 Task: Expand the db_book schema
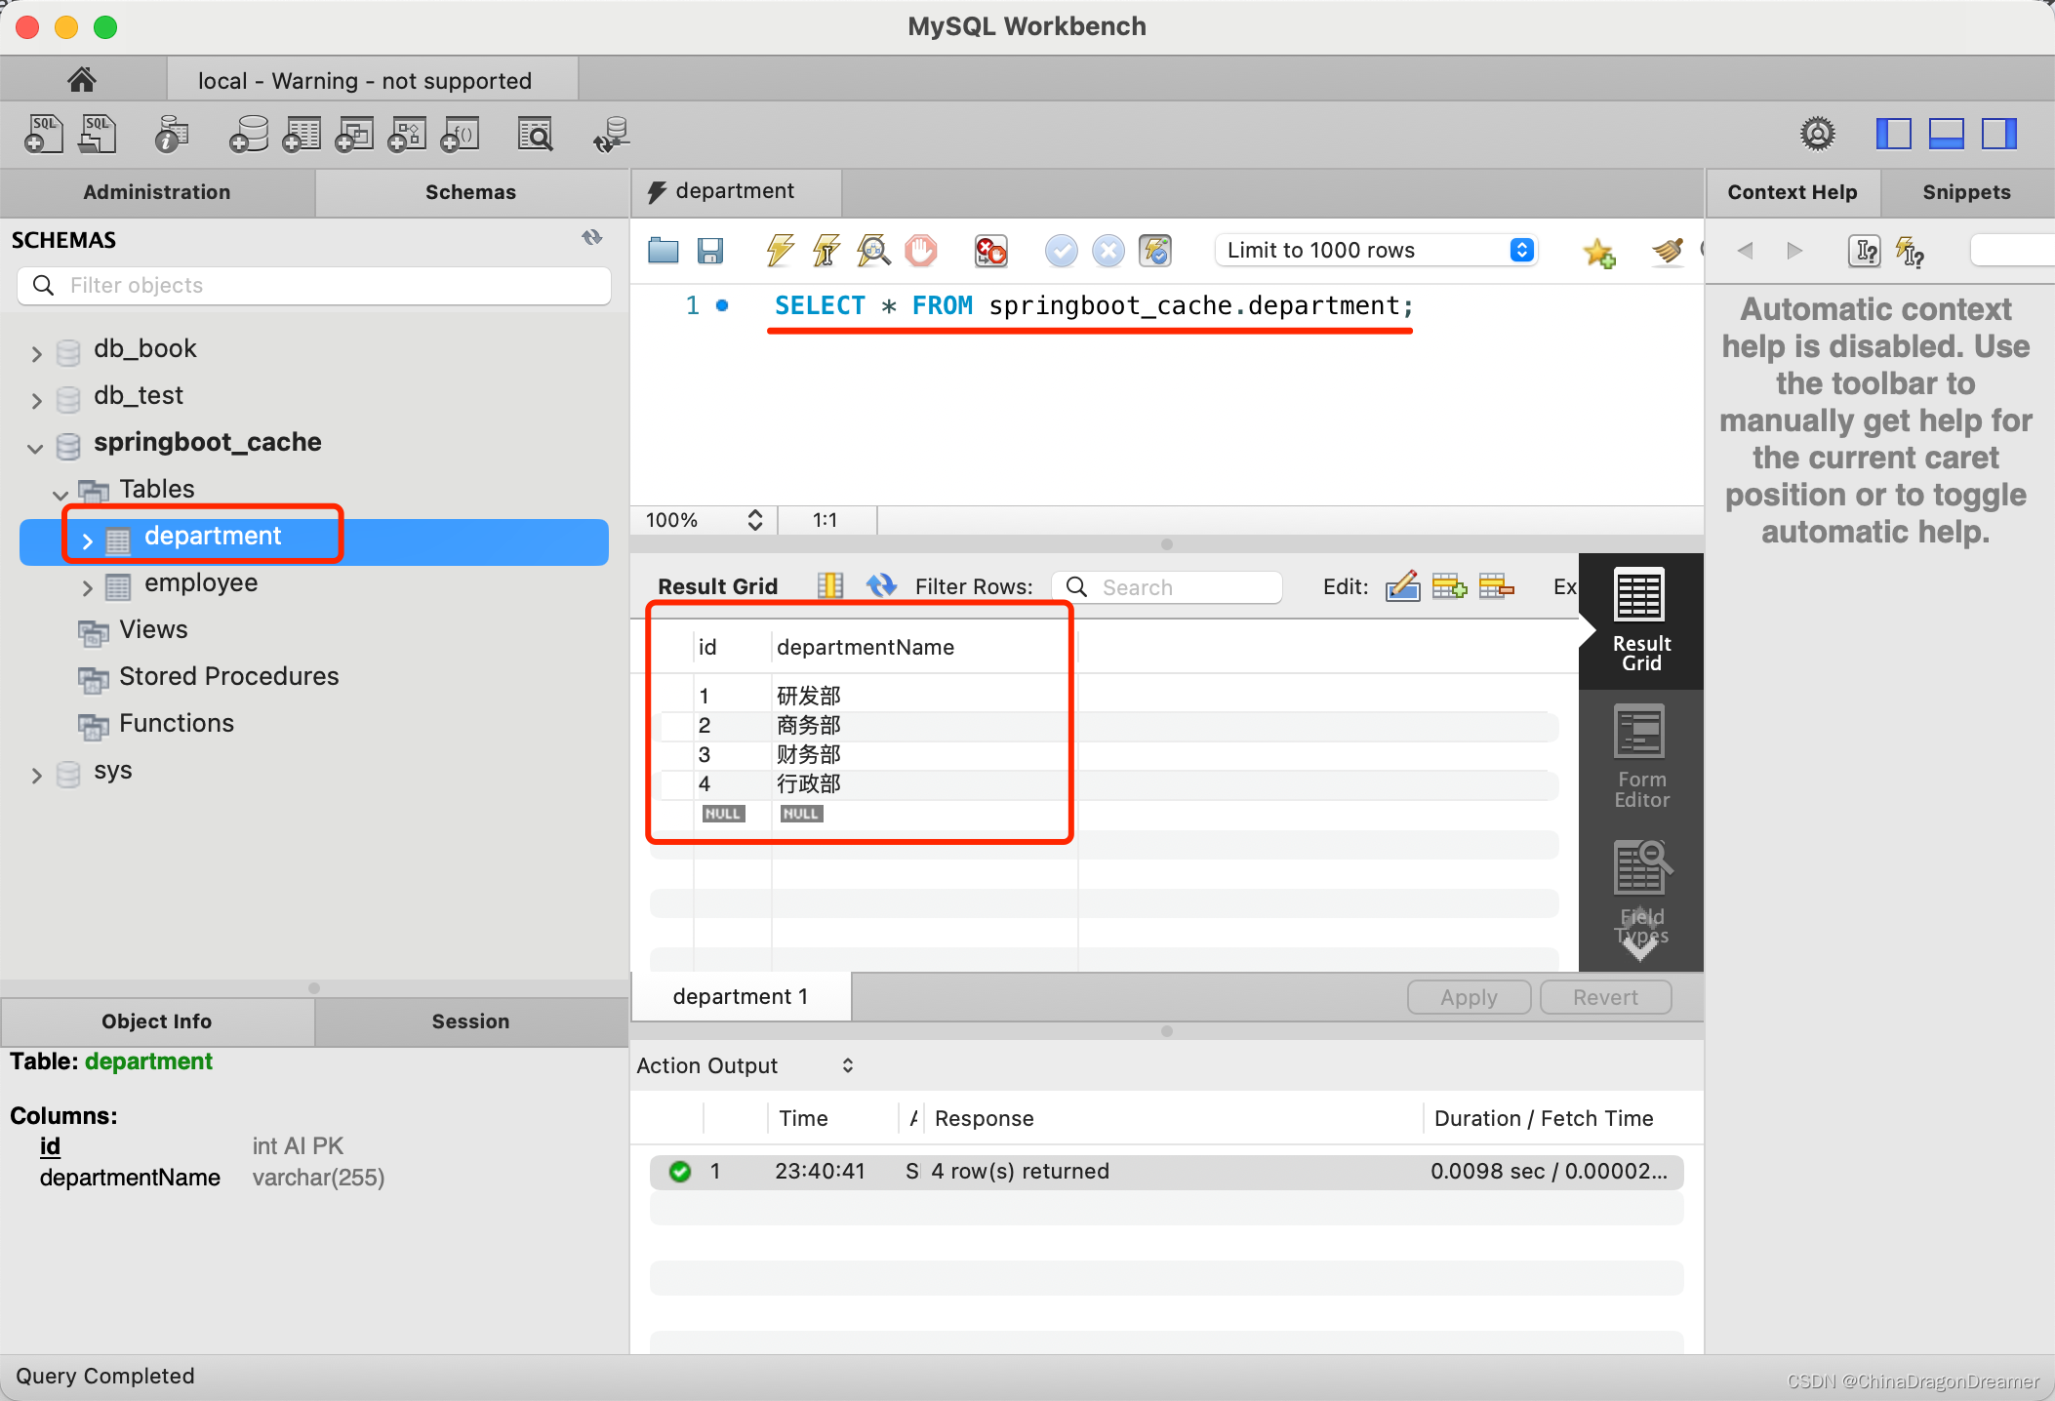pyautogui.click(x=36, y=353)
